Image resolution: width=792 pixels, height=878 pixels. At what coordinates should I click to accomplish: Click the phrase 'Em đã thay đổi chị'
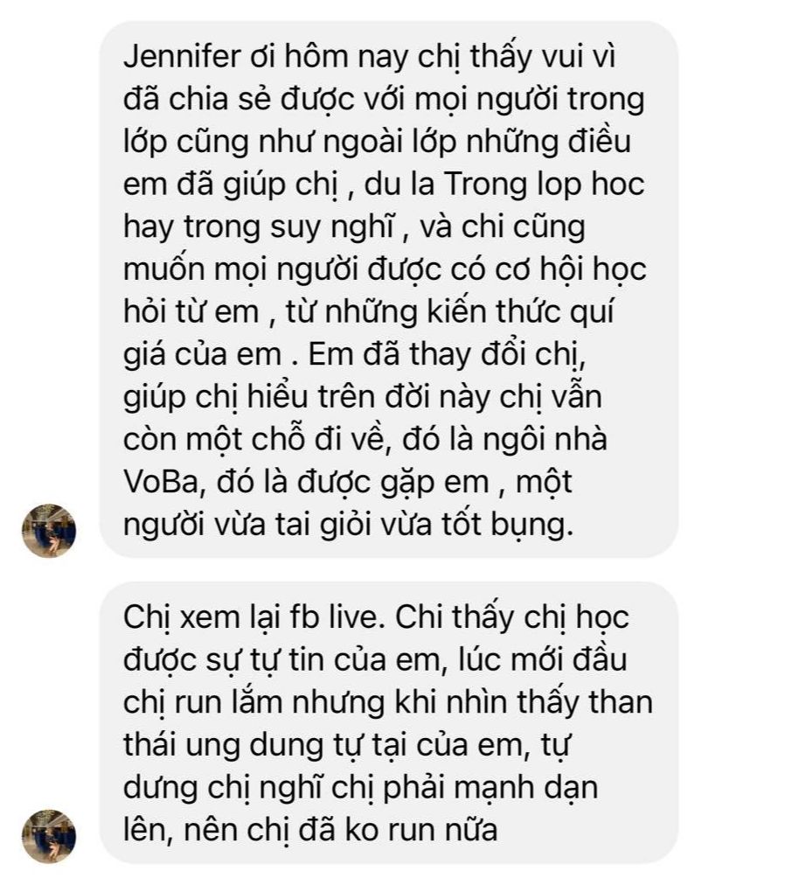point(445,356)
